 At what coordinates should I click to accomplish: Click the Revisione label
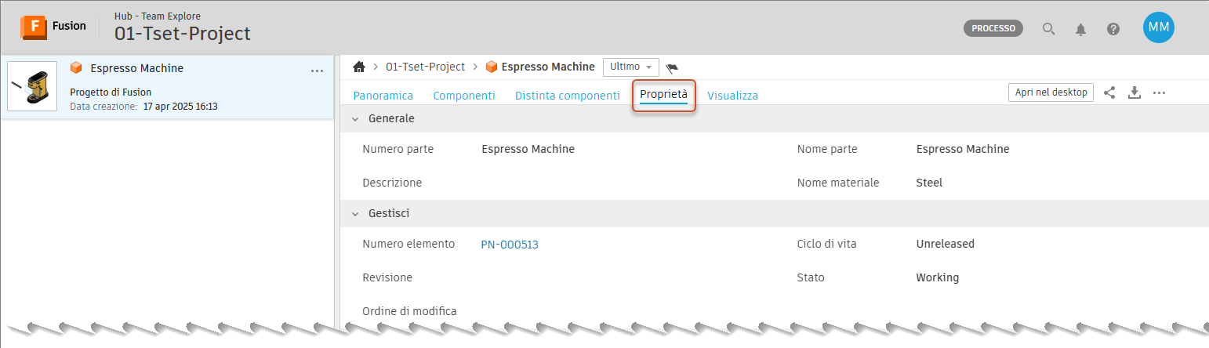click(387, 277)
